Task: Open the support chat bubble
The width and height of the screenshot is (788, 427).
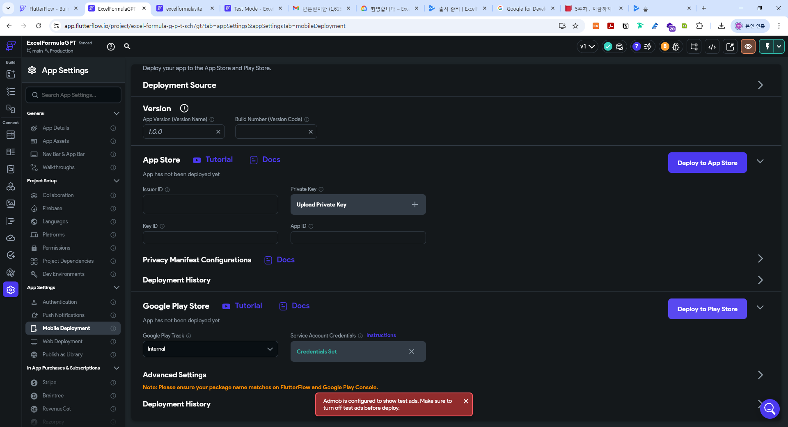Action: pyautogui.click(x=770, y=409)
